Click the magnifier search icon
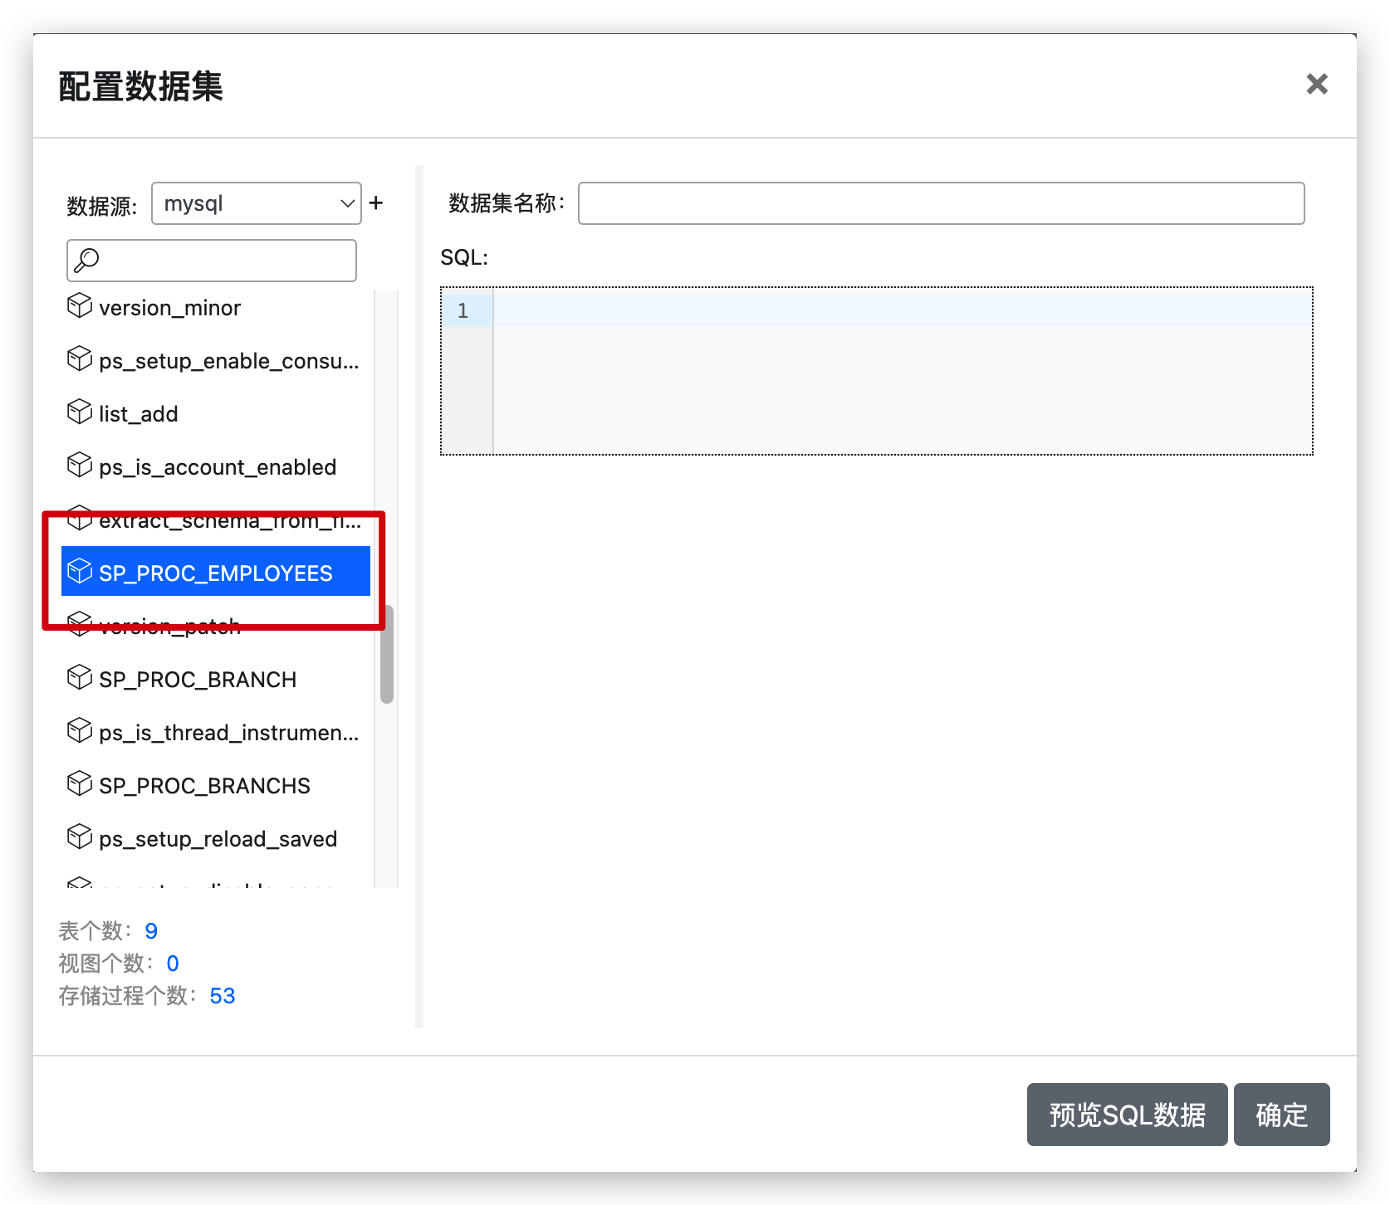Image resolution: width=1390 pixels, height=1205 pixels. 86,261
